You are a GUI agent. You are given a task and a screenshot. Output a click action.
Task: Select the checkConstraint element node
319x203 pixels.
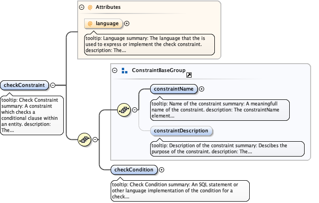pos(25,85)
